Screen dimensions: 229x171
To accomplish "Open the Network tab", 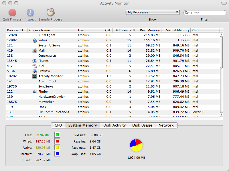I will pyautogui.click(x=166, y=125).
